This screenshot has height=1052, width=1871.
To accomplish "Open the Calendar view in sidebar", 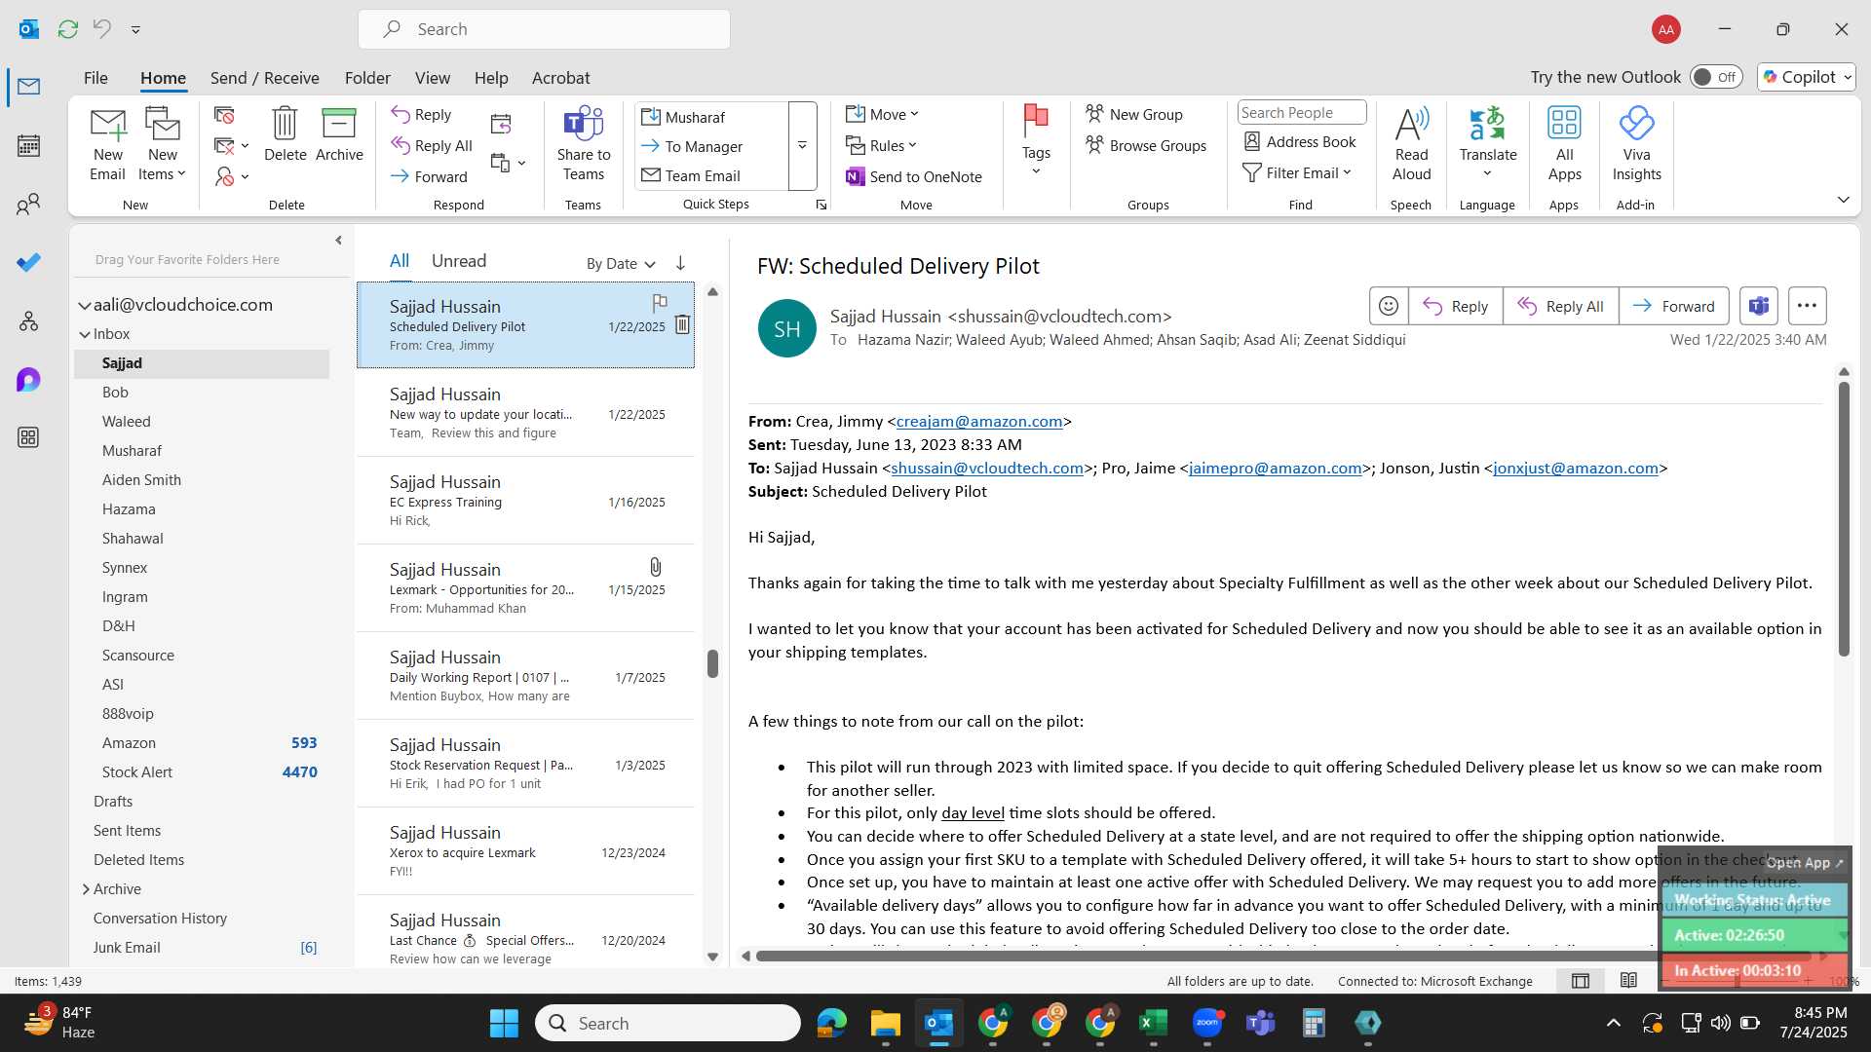I will click(29, 146).
